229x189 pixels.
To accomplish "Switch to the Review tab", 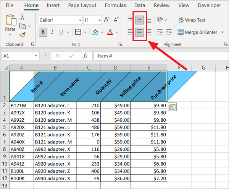I will coord(162,5).
